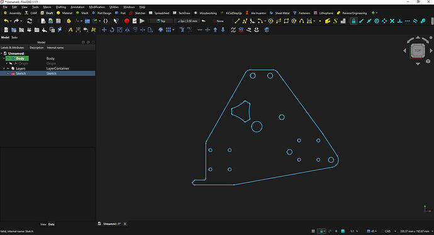Open the Drafting menu
This screenshot has width=434, height=235.
coord(61,7)
